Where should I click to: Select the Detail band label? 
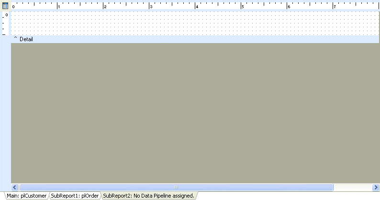[x=26, y=39]
